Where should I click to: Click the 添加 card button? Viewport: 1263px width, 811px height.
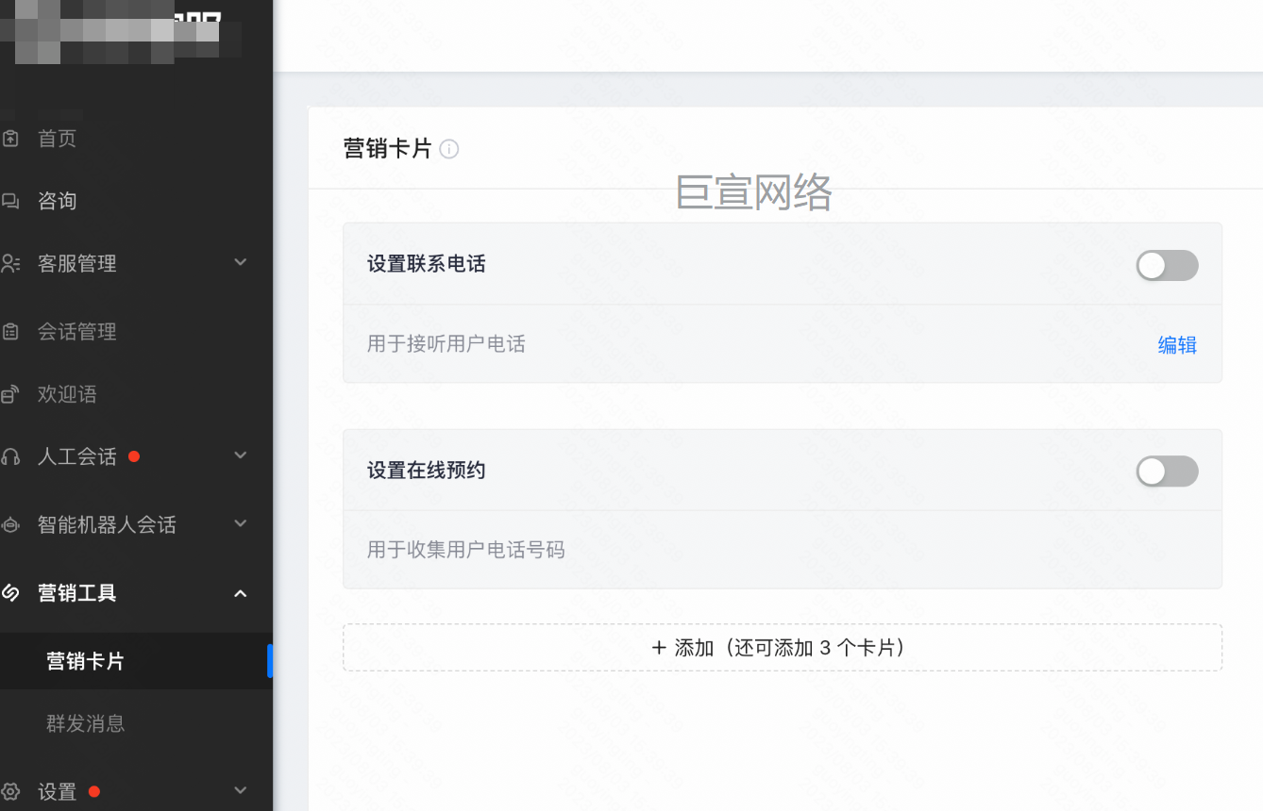coord(782,648)
